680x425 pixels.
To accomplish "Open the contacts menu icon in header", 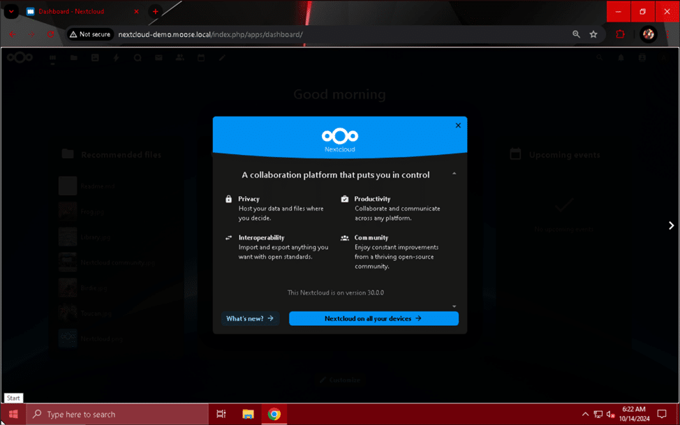I will 642,58.
